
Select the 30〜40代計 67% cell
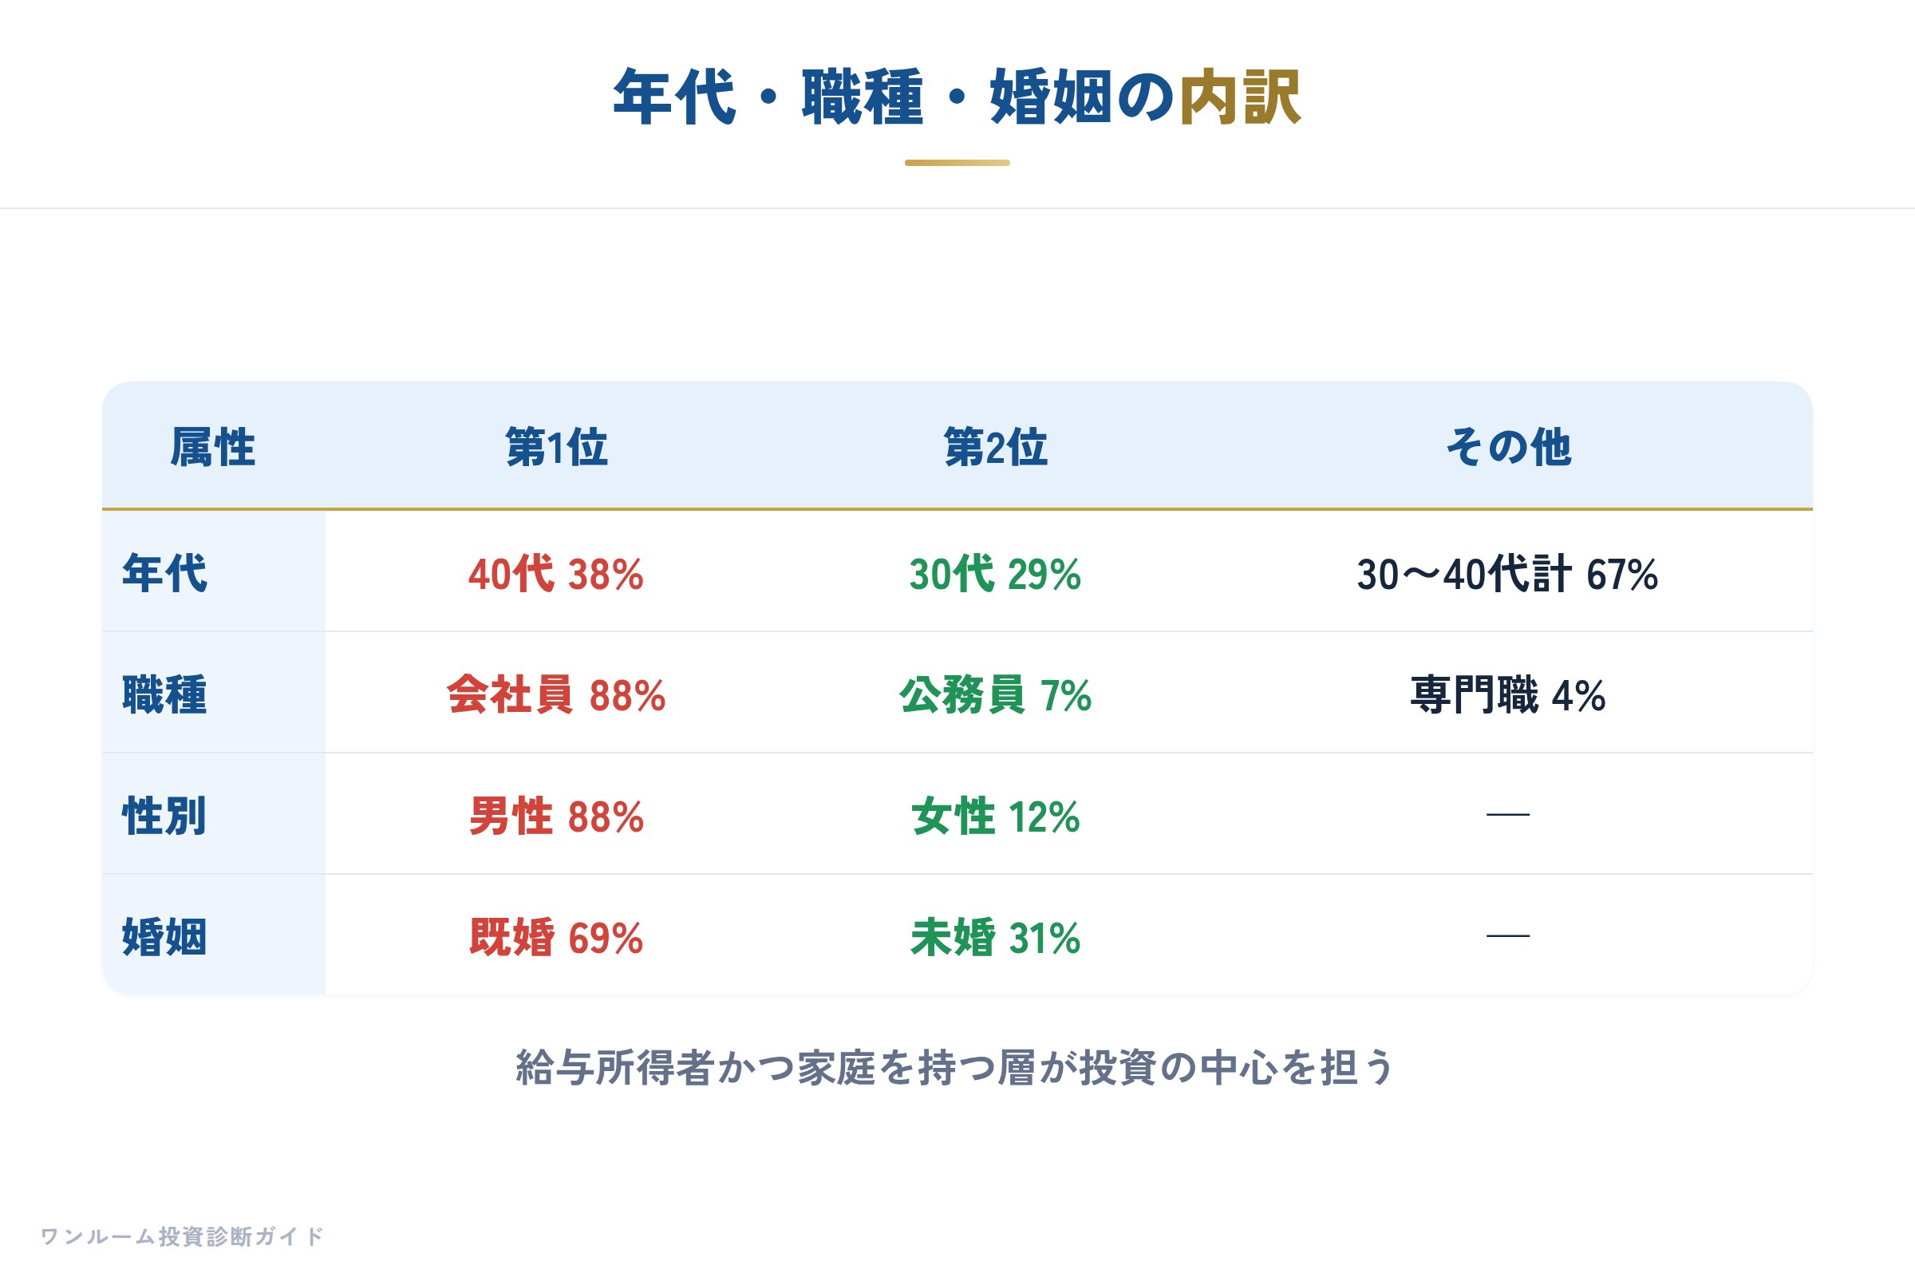click(1507, 573)
